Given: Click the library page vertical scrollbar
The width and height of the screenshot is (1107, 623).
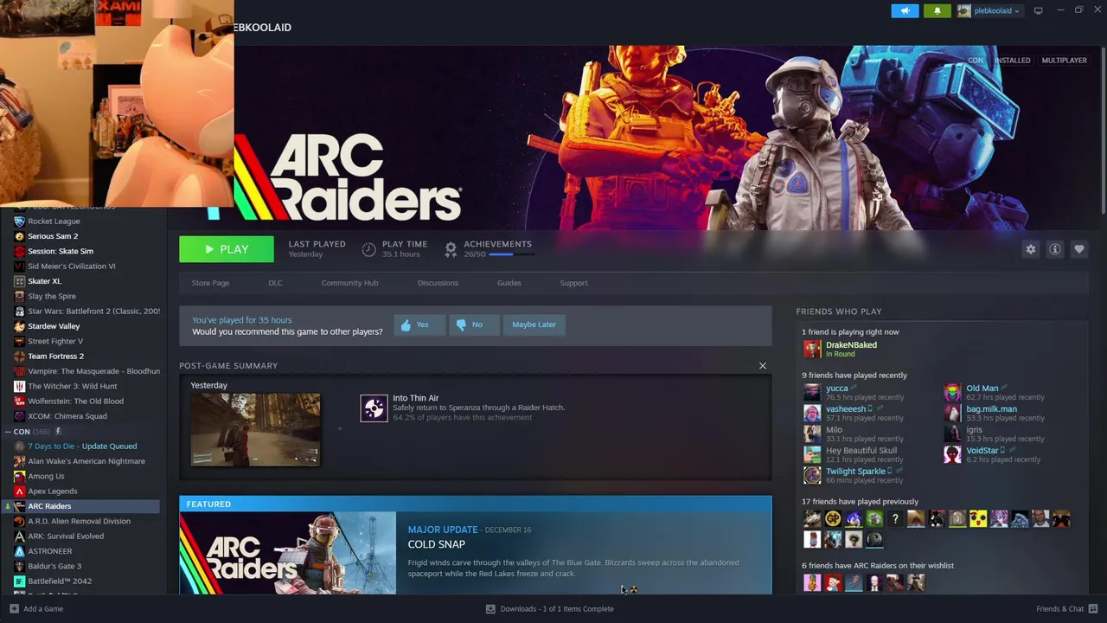Looking at the screenshot, I should [1103, 130].
